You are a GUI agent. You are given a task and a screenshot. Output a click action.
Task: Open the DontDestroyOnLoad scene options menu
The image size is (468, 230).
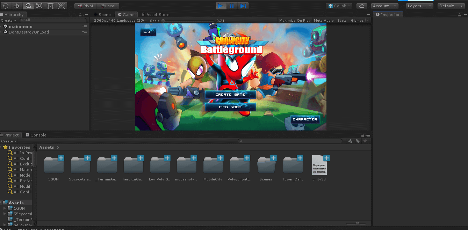pos(85,32)
